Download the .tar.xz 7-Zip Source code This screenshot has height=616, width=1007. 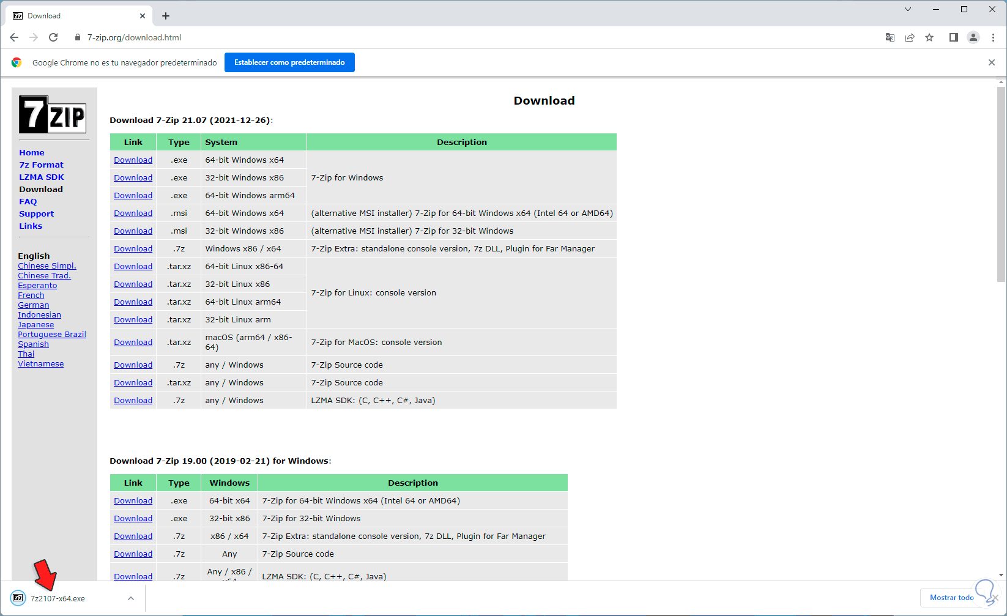133,382
